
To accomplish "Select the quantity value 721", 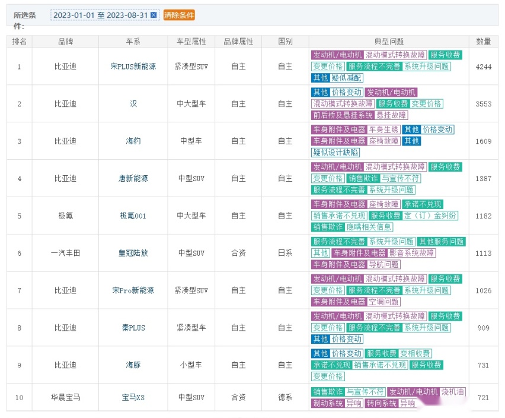I will (484, 398).
